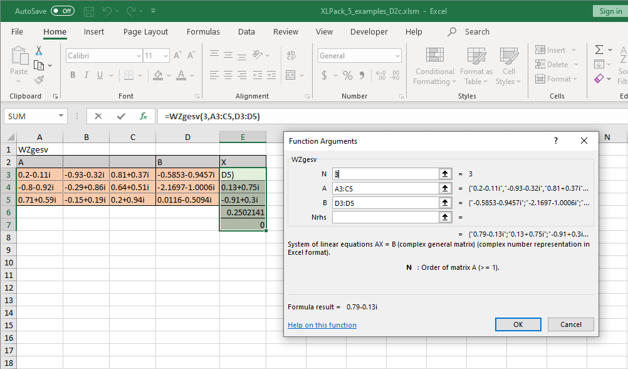Image resolution: width=628 pixels, height=369 pixels.
Task: Click the AutoSum sigma icon
Action: (x=599, y=50)
